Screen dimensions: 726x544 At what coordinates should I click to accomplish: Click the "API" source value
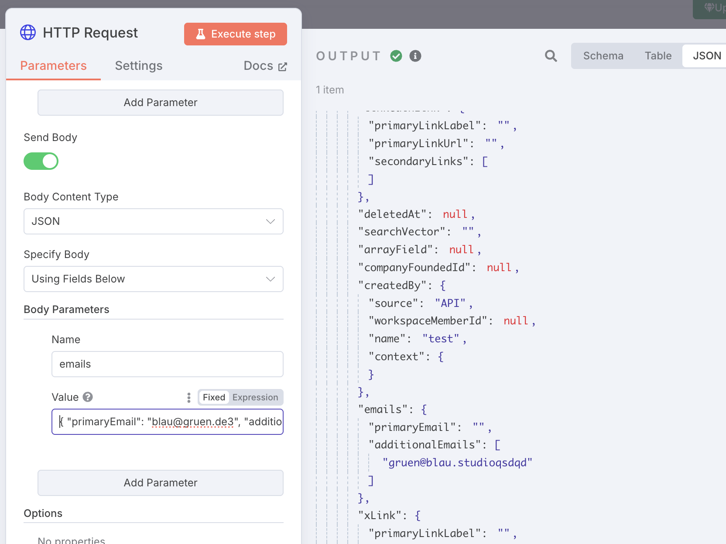[x=450, y=303]
